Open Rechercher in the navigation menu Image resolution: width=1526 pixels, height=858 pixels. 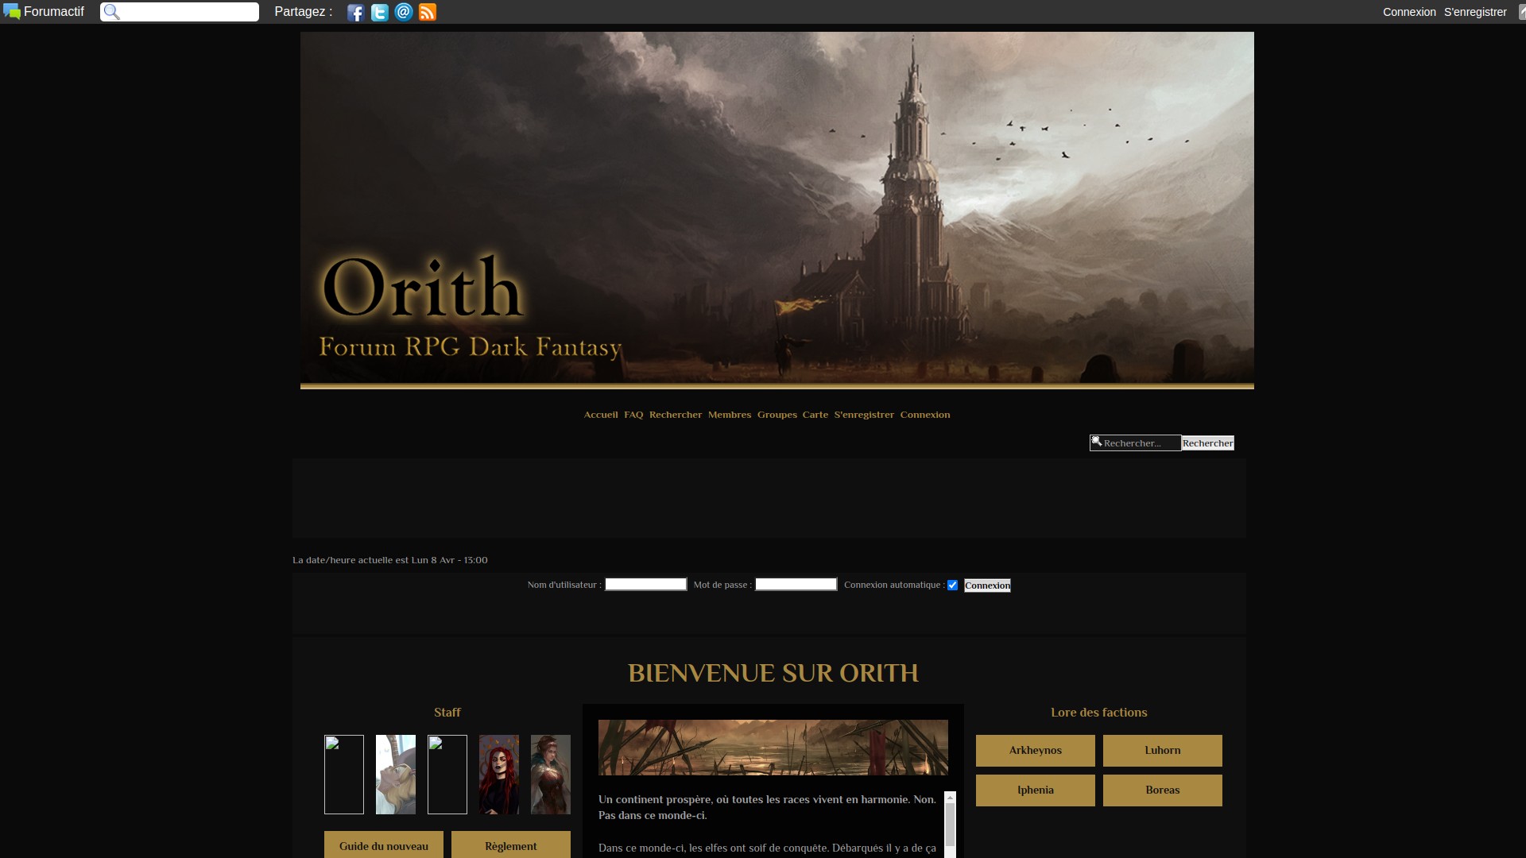676,415
